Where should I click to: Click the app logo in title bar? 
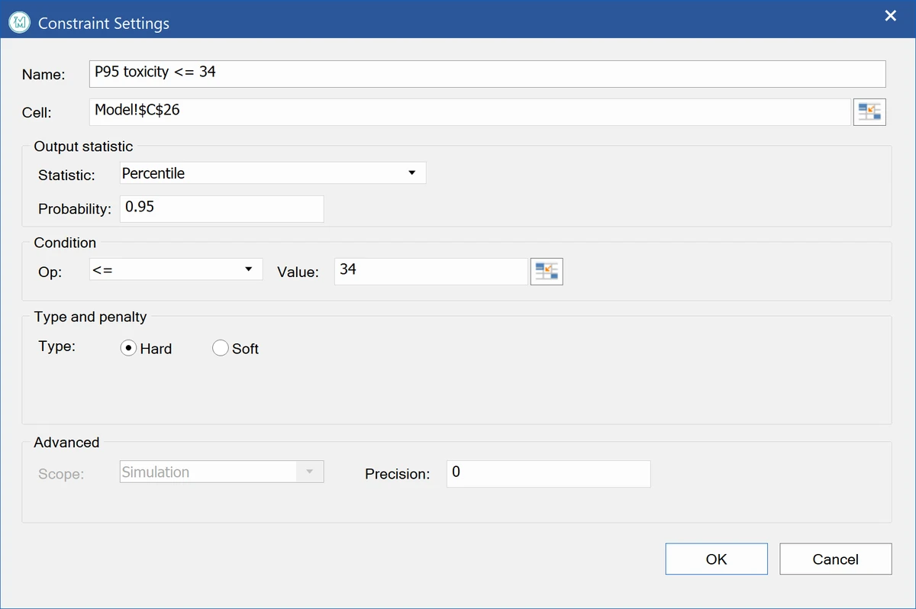click(19, 22)
